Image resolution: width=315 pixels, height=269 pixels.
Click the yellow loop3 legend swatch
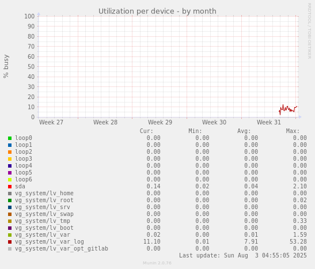[x=10, y=159]
